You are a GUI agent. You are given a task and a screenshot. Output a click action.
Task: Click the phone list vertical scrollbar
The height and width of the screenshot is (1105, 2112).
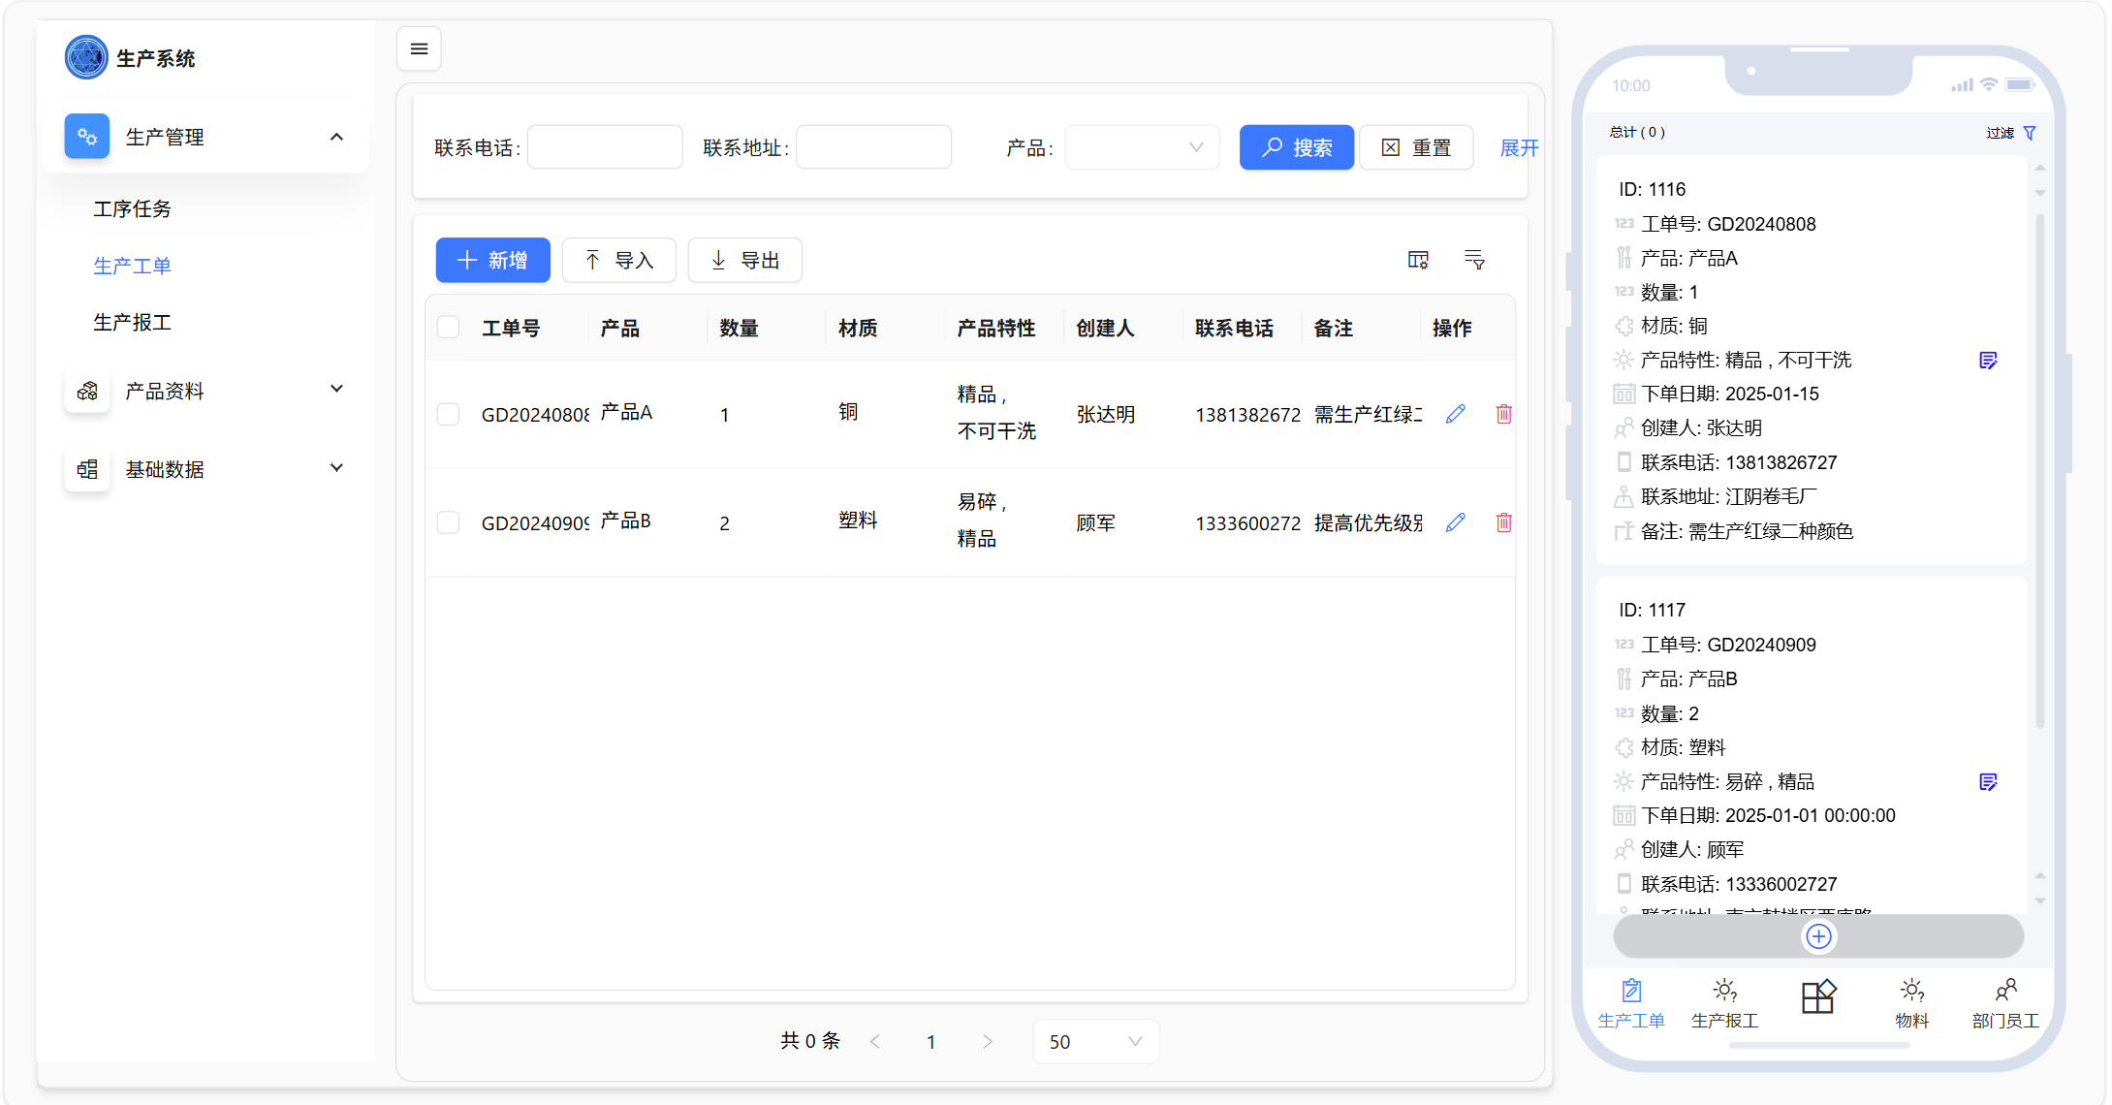click(x=2039, y=470)
